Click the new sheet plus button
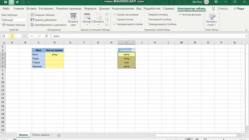Screen dimensions: 249x140 click(59, 135)
